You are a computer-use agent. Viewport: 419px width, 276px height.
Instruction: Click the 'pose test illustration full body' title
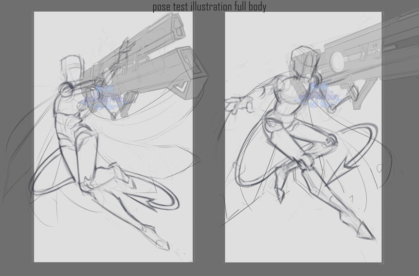click(x=209, y=7)
